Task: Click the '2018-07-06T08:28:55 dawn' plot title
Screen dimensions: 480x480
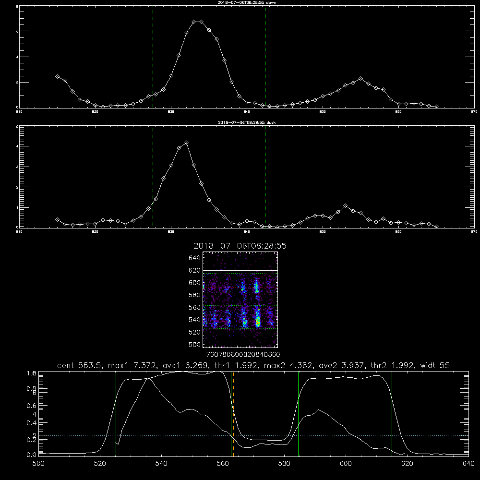Action: tap(247, 2)
